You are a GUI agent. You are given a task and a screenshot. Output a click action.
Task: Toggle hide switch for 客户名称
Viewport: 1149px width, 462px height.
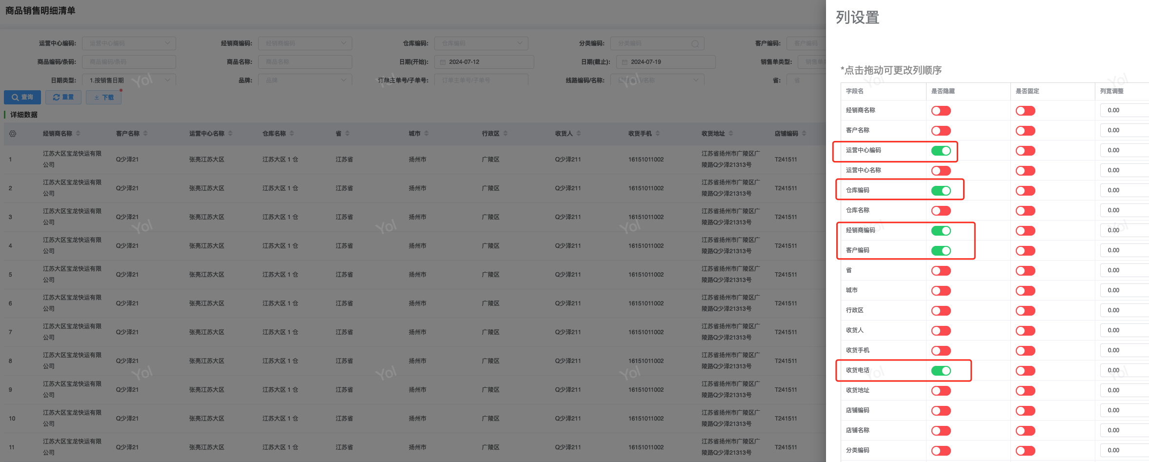941,131
